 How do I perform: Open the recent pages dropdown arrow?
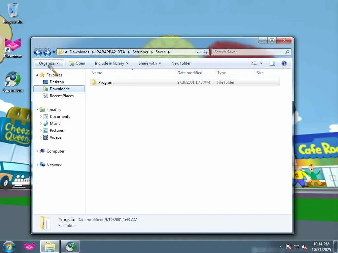click(x=54, y=52)
